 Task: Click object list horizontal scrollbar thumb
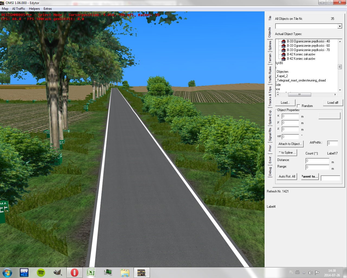(x=300, y=94)
